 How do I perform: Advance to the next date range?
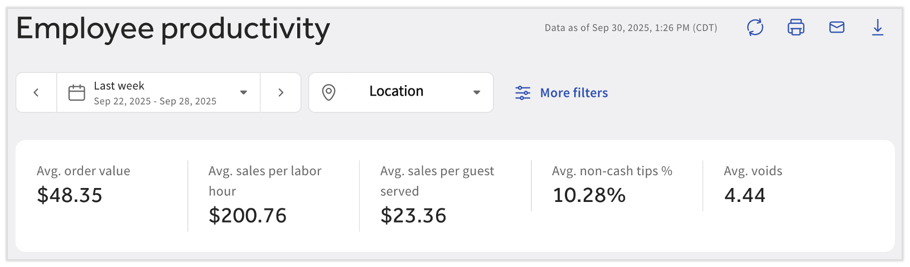280,92
